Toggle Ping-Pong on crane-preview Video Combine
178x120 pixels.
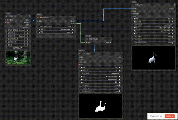153,40
